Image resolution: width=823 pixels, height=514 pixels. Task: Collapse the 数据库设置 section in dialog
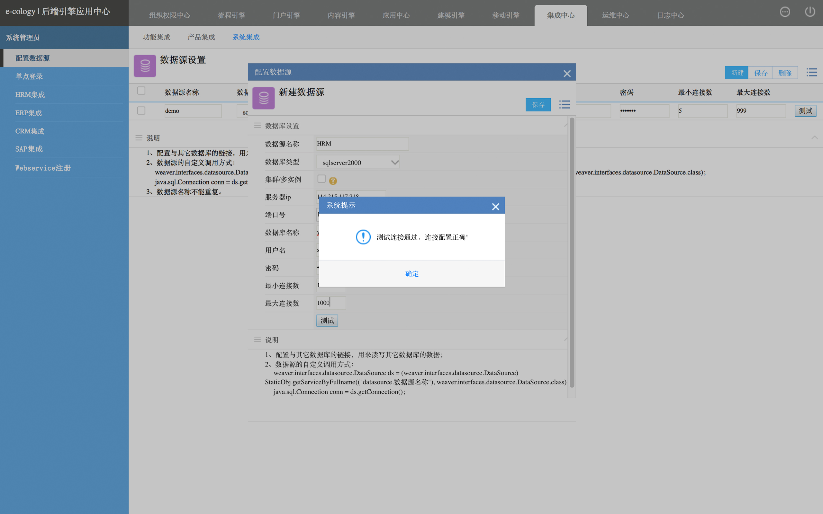(x=565, y=125)
